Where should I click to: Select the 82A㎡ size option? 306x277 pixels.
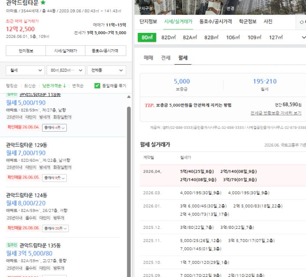pos(190,37)
